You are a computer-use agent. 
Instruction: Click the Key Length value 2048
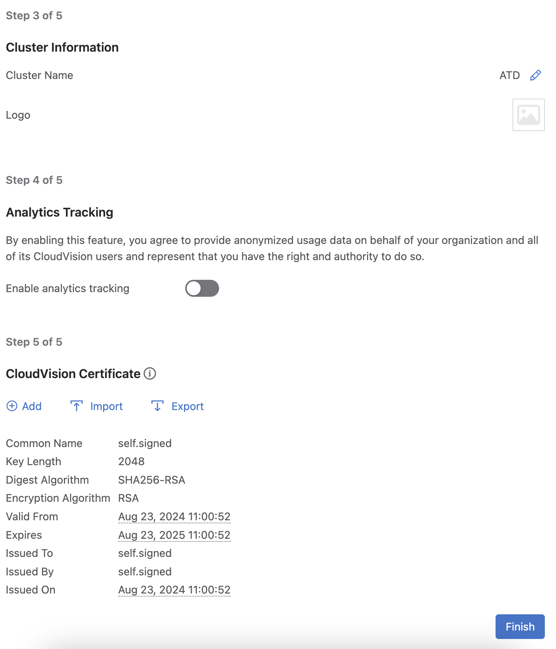click(131, 461)
